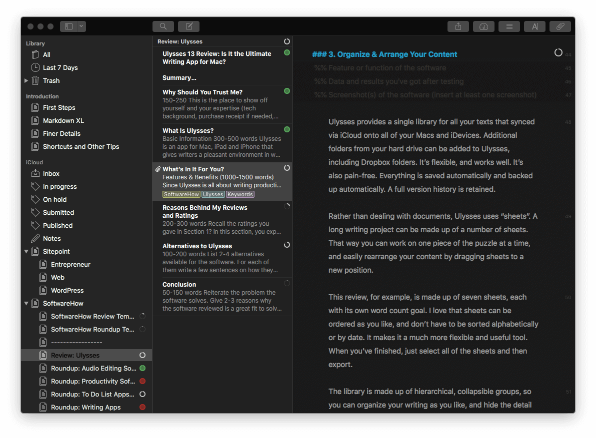596x438 pixels.
Task: Collapse the SoftwareHow group triangle
Action: (x=26, y=303)
